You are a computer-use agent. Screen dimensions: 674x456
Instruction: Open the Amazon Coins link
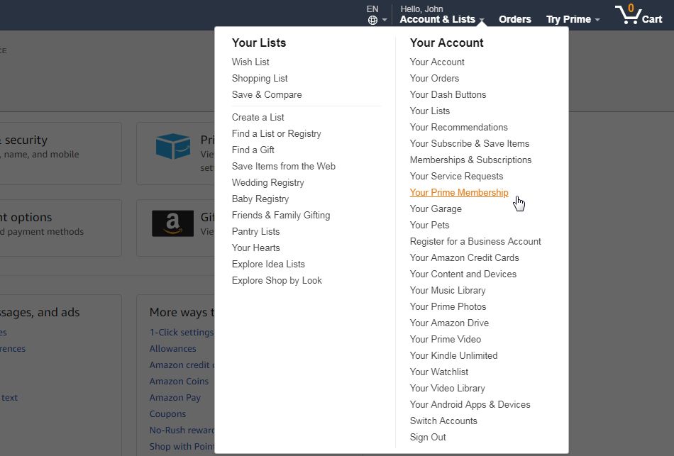(x=179, y=382)
